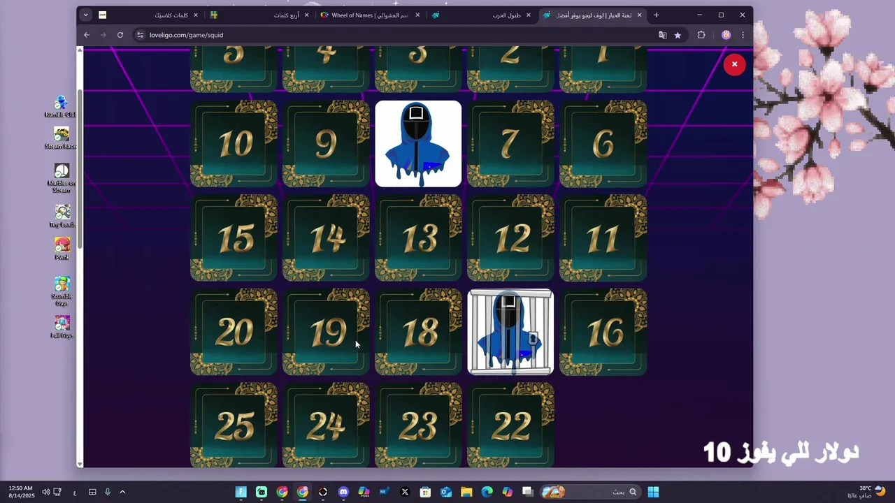Show hidden system tray icons
This screenshot has width=895, height=503.
pos(122,492)
